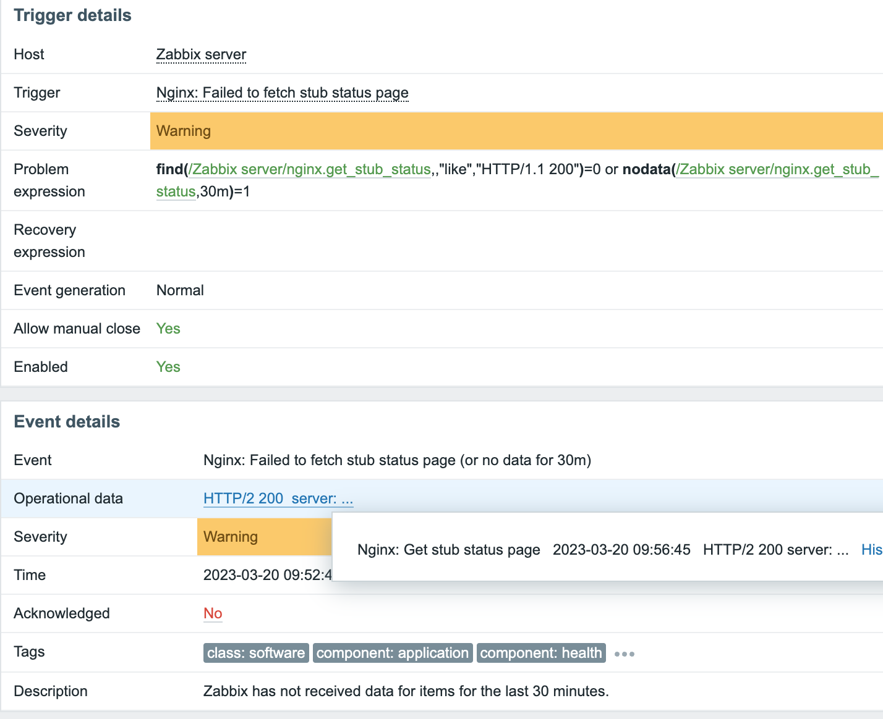883x719 pixels.
Task: Click the event Time value 2023-03-20 09:52
Action: pos(268,575)
